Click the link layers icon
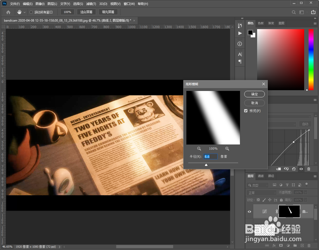 click(x=267, y=245)
